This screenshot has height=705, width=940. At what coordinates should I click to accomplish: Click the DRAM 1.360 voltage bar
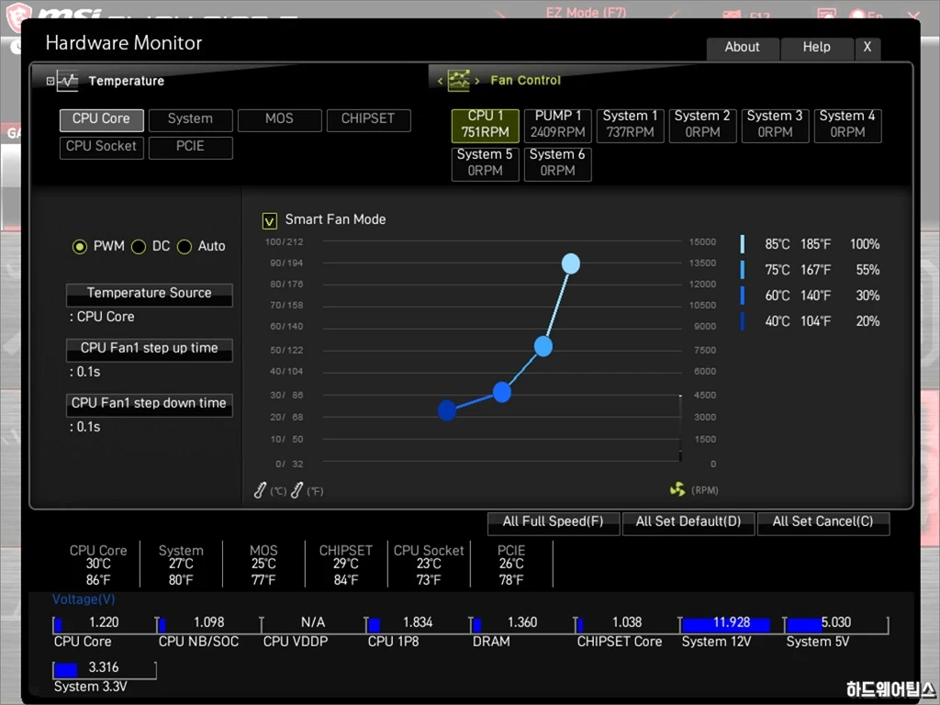pyautogui.click(x=522, y=624)
